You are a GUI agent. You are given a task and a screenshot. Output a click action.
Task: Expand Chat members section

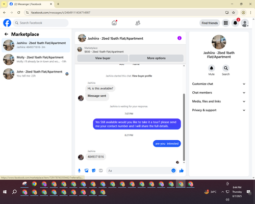219,93
